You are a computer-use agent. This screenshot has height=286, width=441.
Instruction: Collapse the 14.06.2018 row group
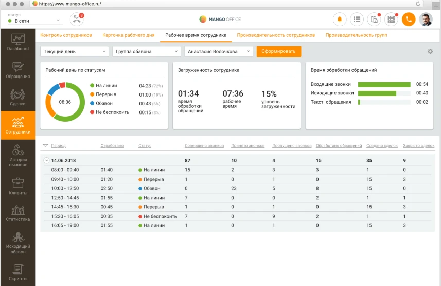coord(47,160)
